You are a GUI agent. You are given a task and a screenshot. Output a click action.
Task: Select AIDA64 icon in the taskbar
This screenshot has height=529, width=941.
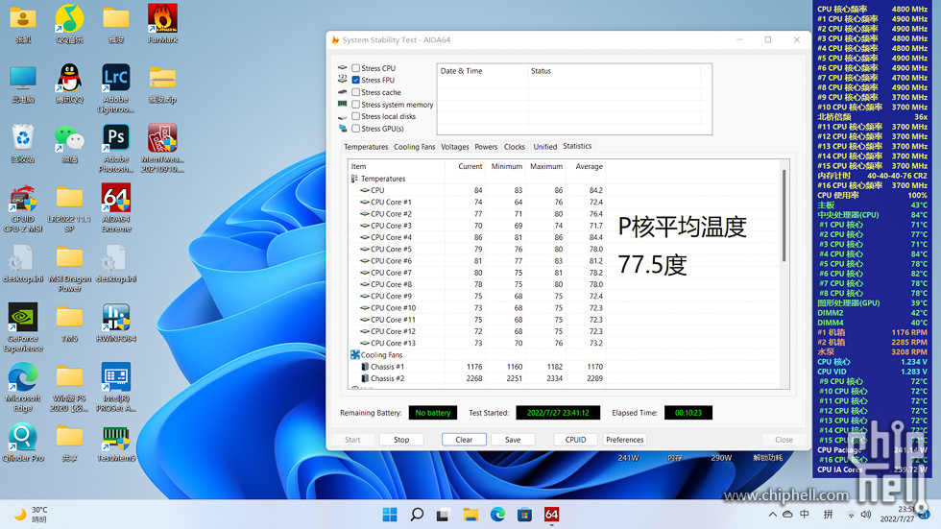[551, 515]
